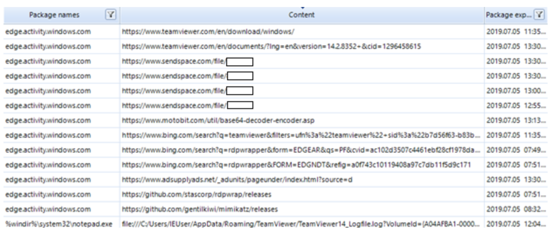
Task: Open the filter on Package names column
Action: (111, 15)
